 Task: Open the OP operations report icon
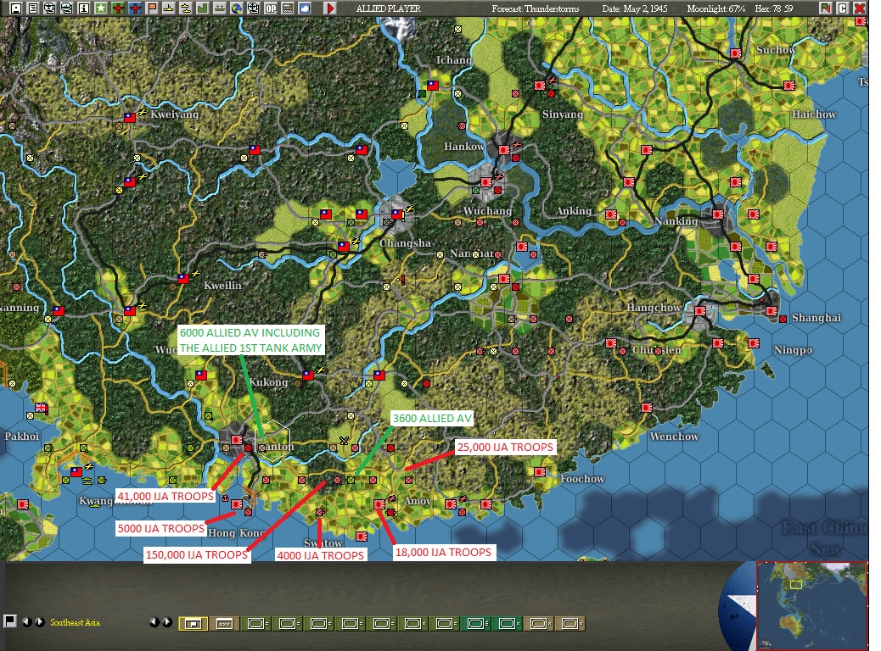pyautogui.click(x=270, y=8)
